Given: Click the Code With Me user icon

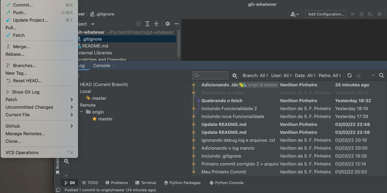Looking at the screenshot, I should click(295, 14).
